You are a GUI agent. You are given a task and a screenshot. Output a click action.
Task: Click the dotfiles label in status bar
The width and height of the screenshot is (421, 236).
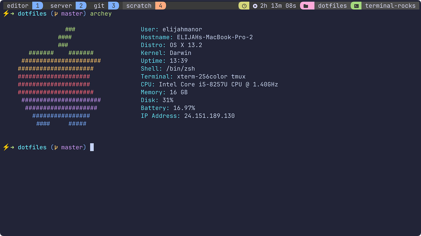tap(332, 6)
